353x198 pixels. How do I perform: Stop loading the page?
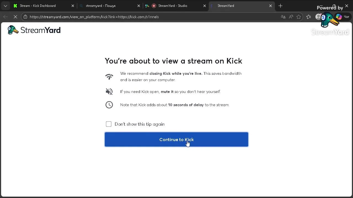pyautogui.click(x=15, y=17)
